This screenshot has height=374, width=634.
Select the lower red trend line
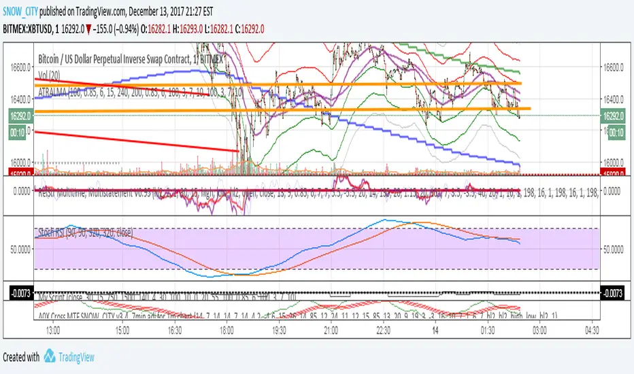137,141
